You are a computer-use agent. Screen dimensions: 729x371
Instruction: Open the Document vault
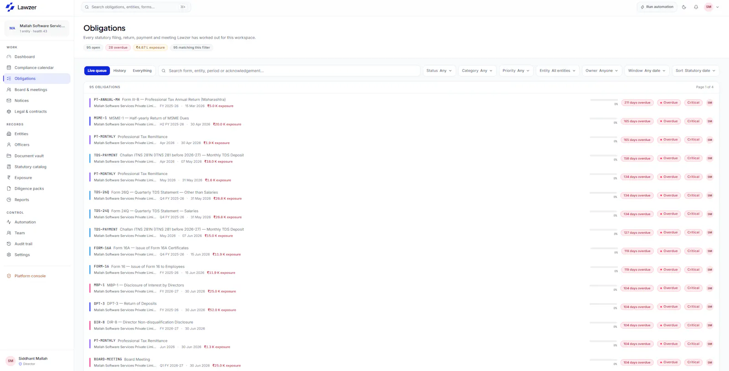[x=37, y=156]
